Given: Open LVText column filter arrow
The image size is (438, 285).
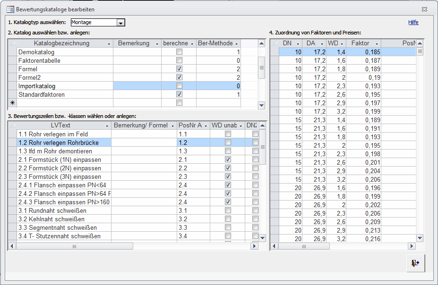Looking at the screenshot, I should click(x=107, y=126).
